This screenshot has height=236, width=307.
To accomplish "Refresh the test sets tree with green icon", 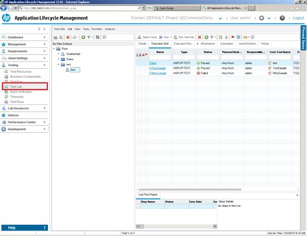I will 84,37.
